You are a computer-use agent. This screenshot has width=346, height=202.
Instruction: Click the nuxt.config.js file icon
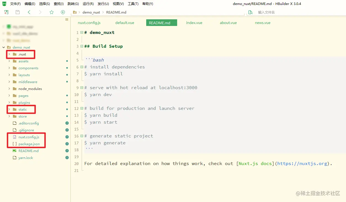pyautogui.click(x=15, y=137)
